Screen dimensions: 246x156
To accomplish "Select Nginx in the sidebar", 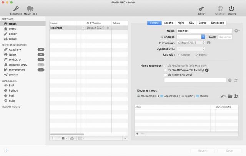I will tap(12, 54).
